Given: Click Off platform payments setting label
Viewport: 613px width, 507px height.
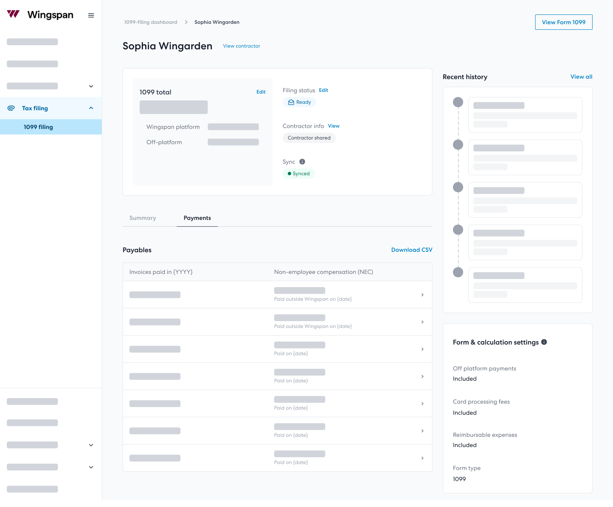Looking at the screenshot, I should [484, 368].
